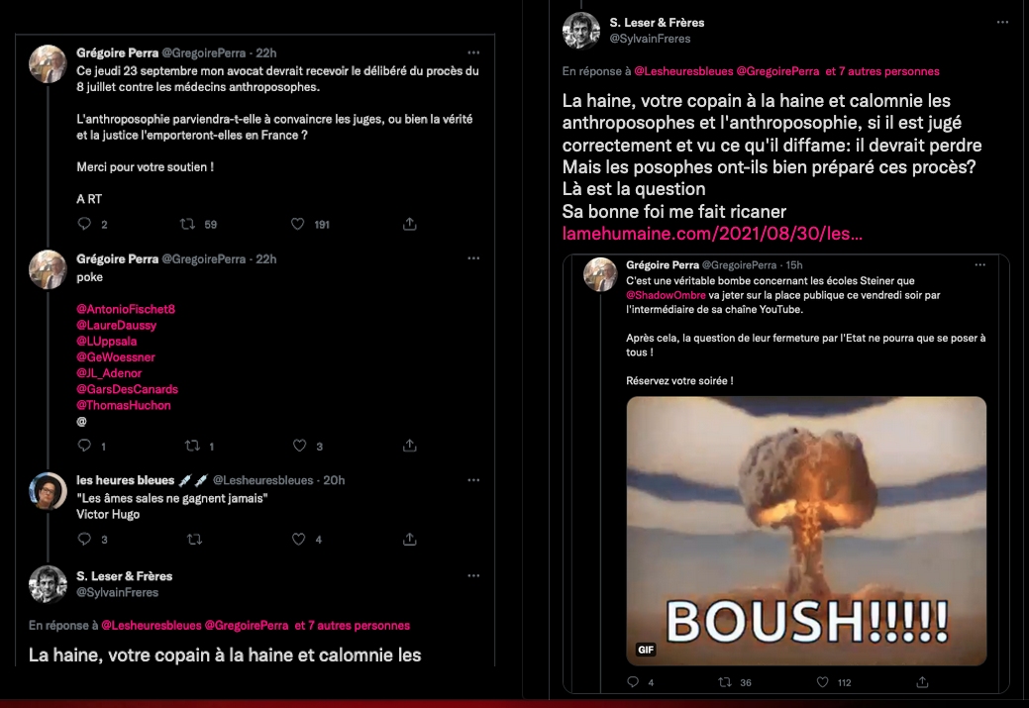Share the tweet about médecins anthroposophes
The image size is (1029, 708).
coord(409,225)
